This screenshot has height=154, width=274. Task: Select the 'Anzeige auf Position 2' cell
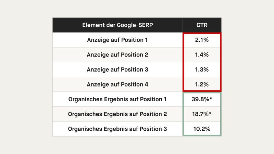click(117, 55)
